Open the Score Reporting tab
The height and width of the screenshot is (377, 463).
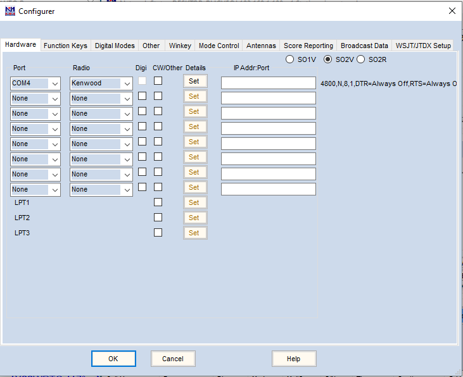click(x=308, y=46)
